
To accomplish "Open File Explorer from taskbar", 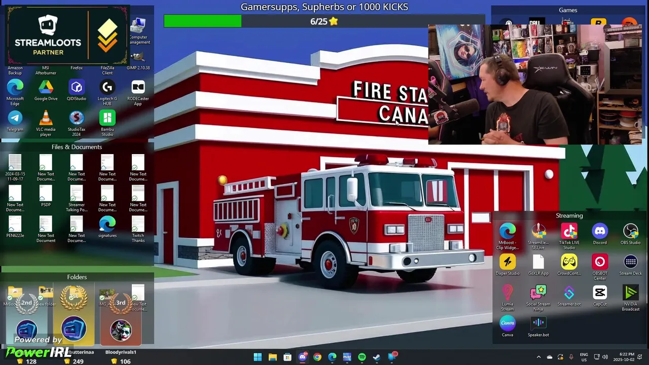I will (272, 357).
